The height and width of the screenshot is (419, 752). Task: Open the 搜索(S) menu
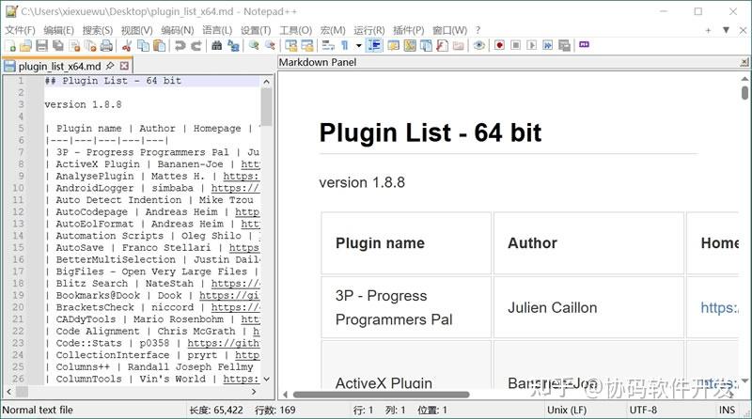click(x=98, y=30)
